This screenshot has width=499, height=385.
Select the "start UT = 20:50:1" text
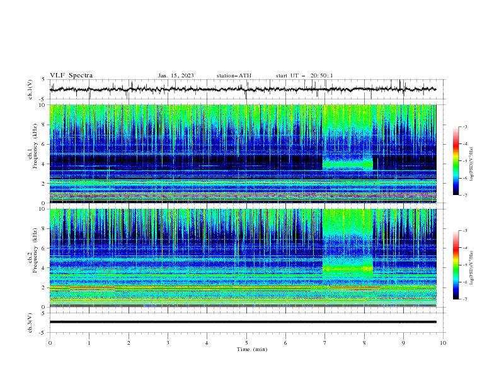click(x=304, y=75)
